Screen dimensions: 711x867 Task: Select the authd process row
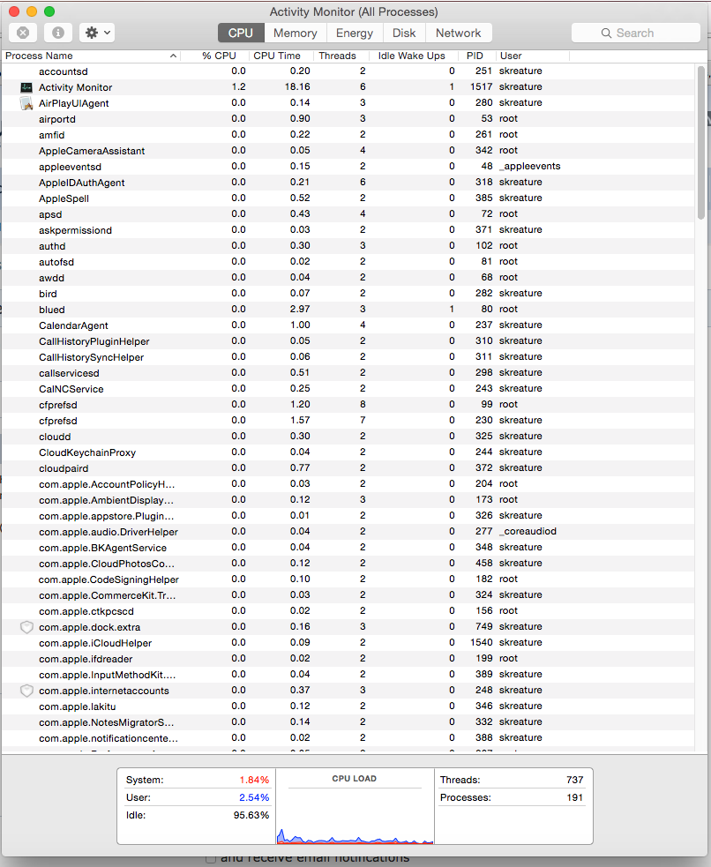(348, 246)
